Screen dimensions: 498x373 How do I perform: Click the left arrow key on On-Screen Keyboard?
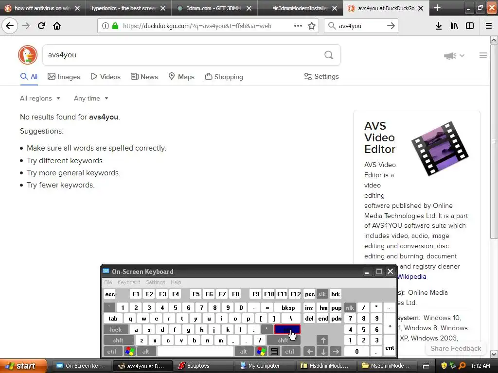tap(310, 351)
